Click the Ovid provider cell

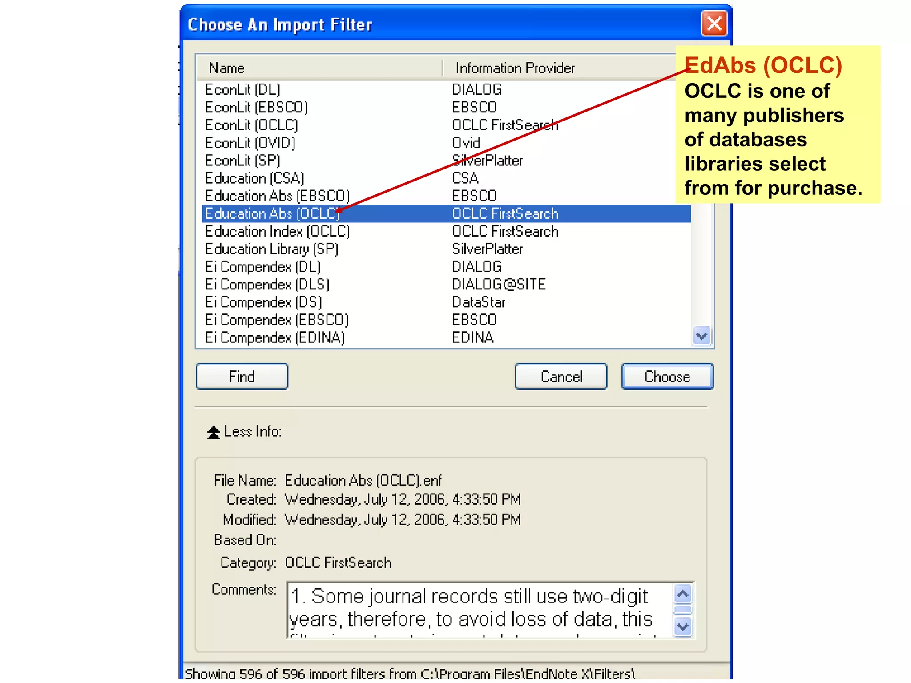click(466, 143)
